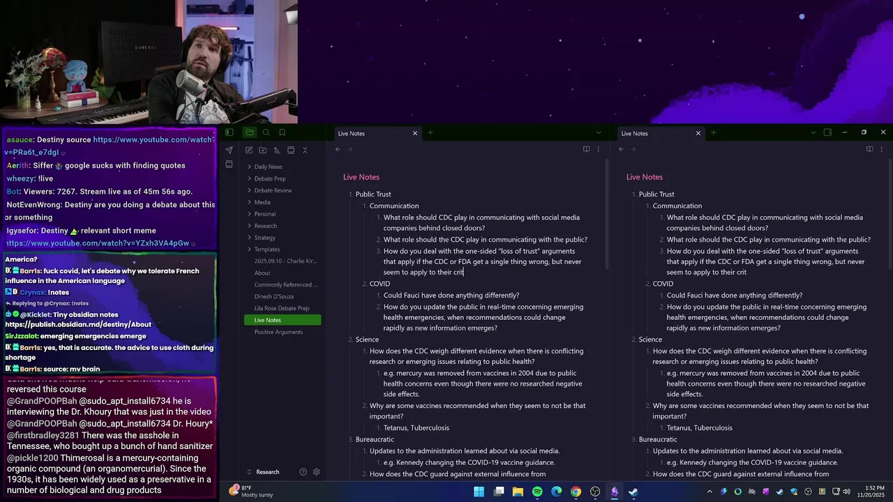Open Spotify from the taskbar
The image size is (893, 502).
[x=537, y=492]
